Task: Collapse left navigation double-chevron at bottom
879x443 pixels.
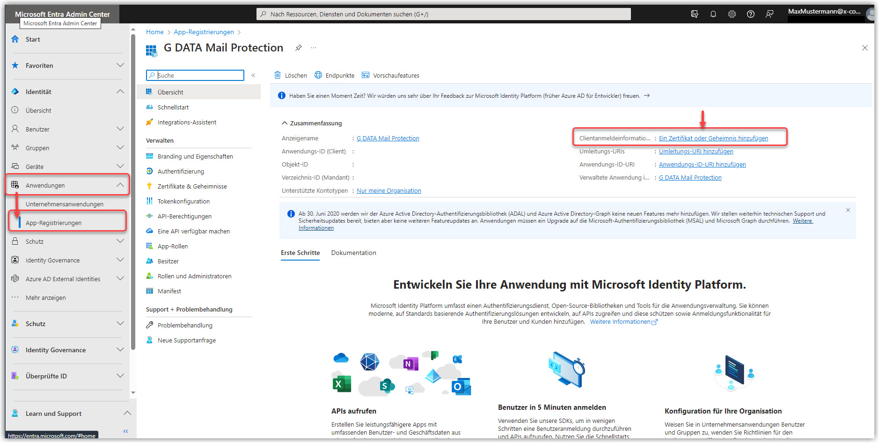Action: (125, 431)
